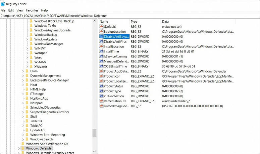Click the ProductStatus DWORD icon
260x154 pixels.
[101, 86]
